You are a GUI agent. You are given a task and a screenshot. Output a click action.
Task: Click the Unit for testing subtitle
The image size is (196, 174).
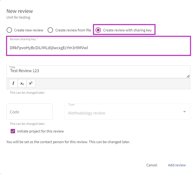pyautogui.click(x=18, y=17)
